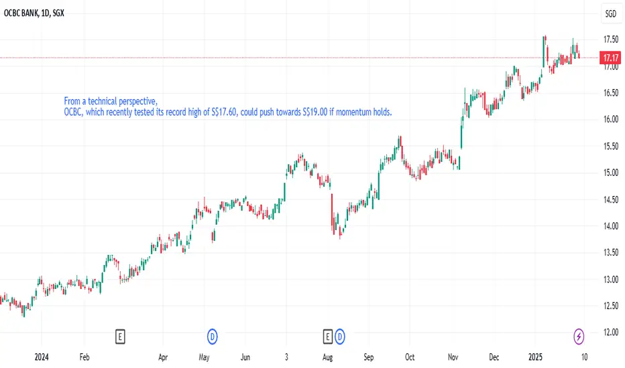Click the Apr time axis label

[x=163, y=357]
